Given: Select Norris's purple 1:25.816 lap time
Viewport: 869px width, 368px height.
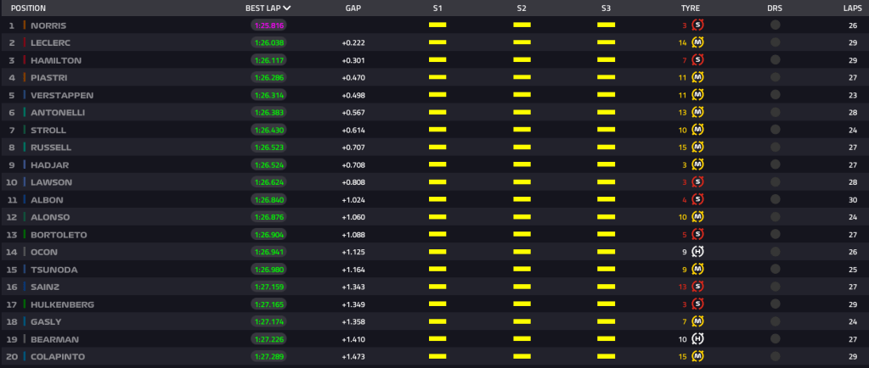Looking at the screenshot, I should click(x=268, y=25).
